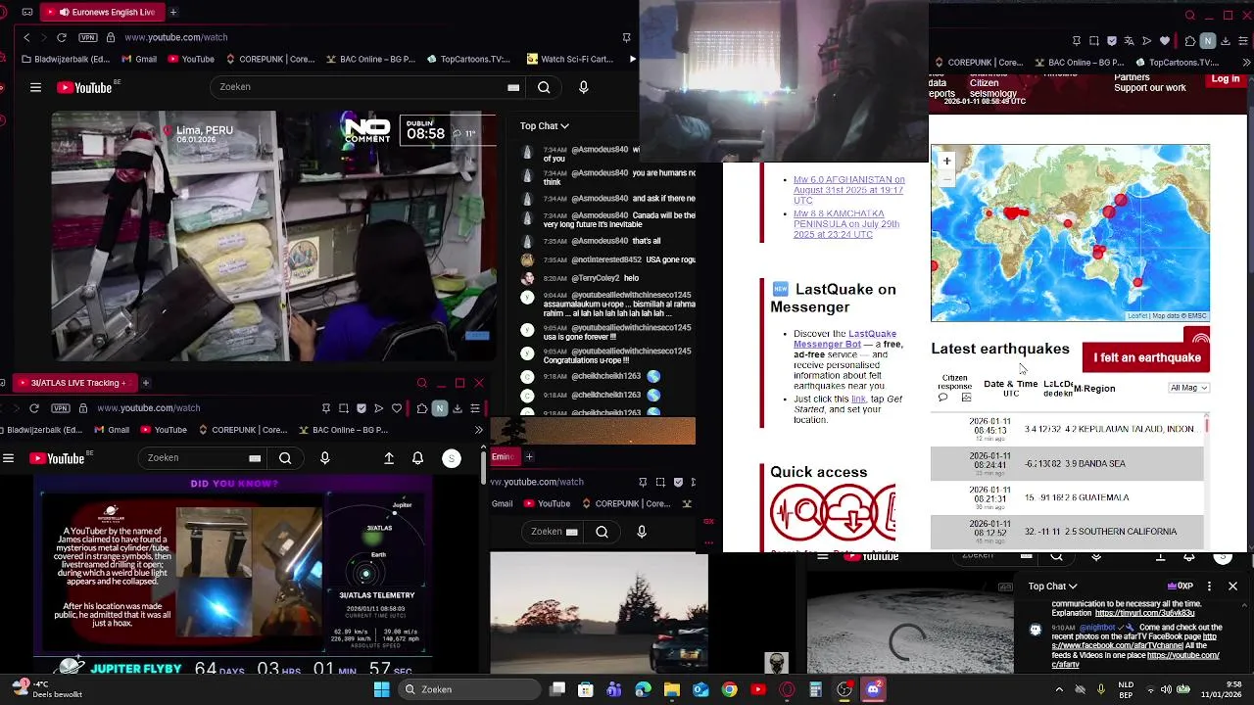Open Support our work menu link
1254x705 pixels.
(x=1149, y=88)
